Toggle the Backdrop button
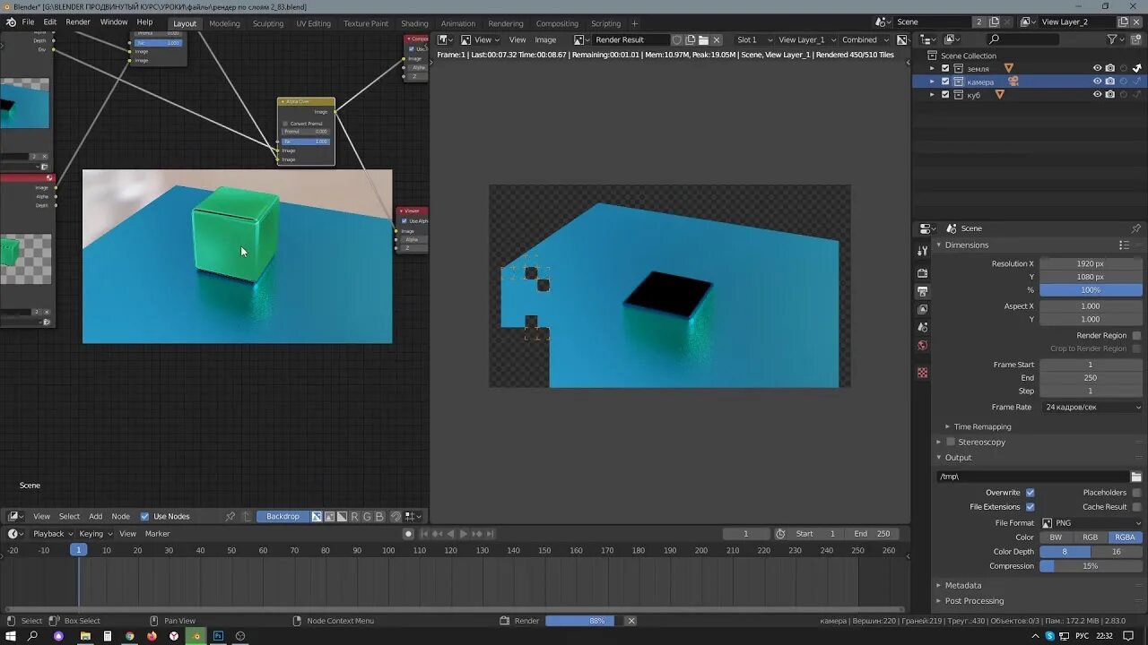The height and width of the screenshot is (645, 1148). [x=283, y=516]
